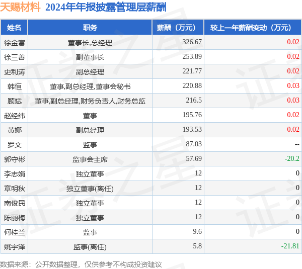Select the name 章明秋

pos(15,189)
